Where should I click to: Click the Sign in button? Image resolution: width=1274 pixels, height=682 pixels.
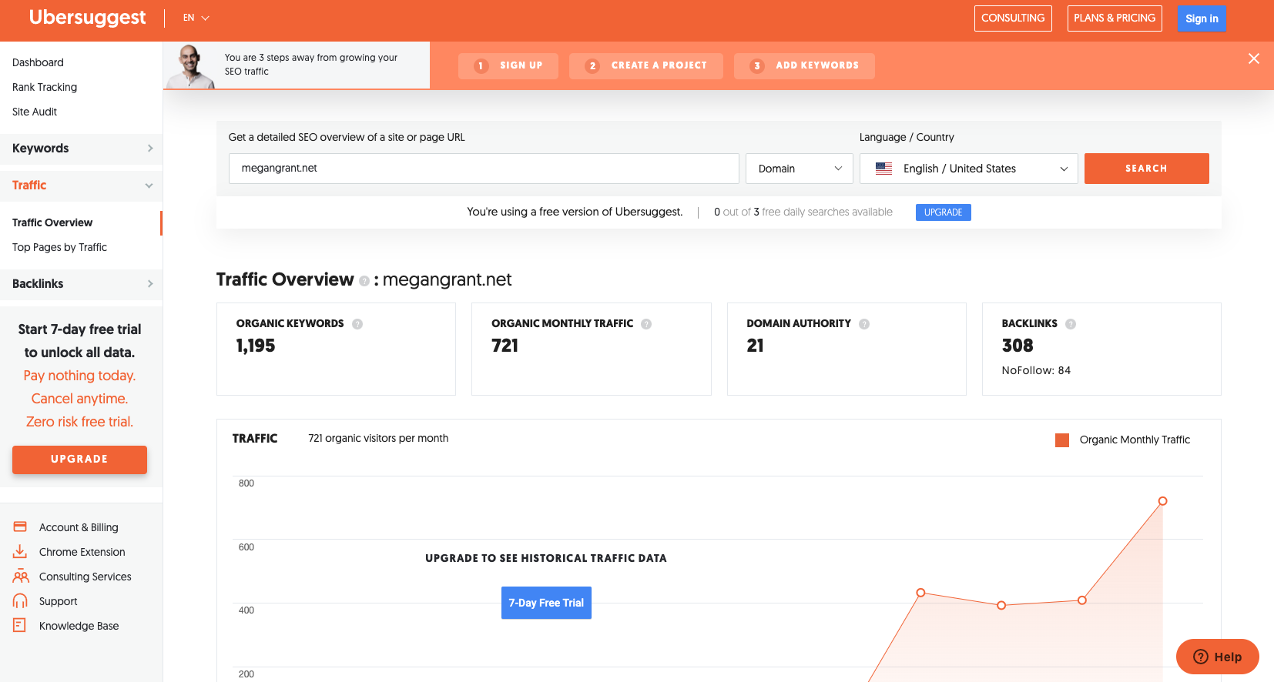(1202, 18)
